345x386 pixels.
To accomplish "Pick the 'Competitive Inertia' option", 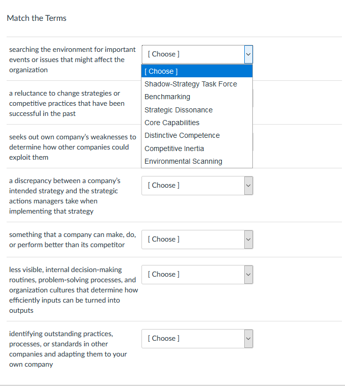I will [174, 149].
